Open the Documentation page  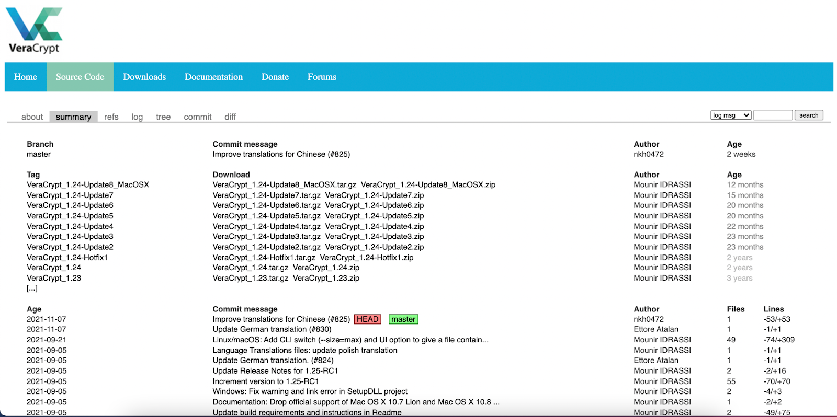(213, 77)
